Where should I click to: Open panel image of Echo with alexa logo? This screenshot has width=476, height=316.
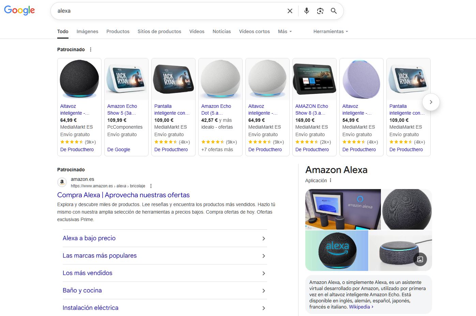pos(337,250)
